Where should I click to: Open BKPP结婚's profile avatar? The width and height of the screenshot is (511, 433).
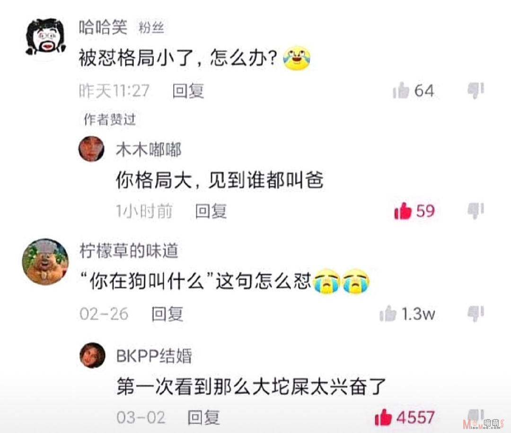point(93,355)
